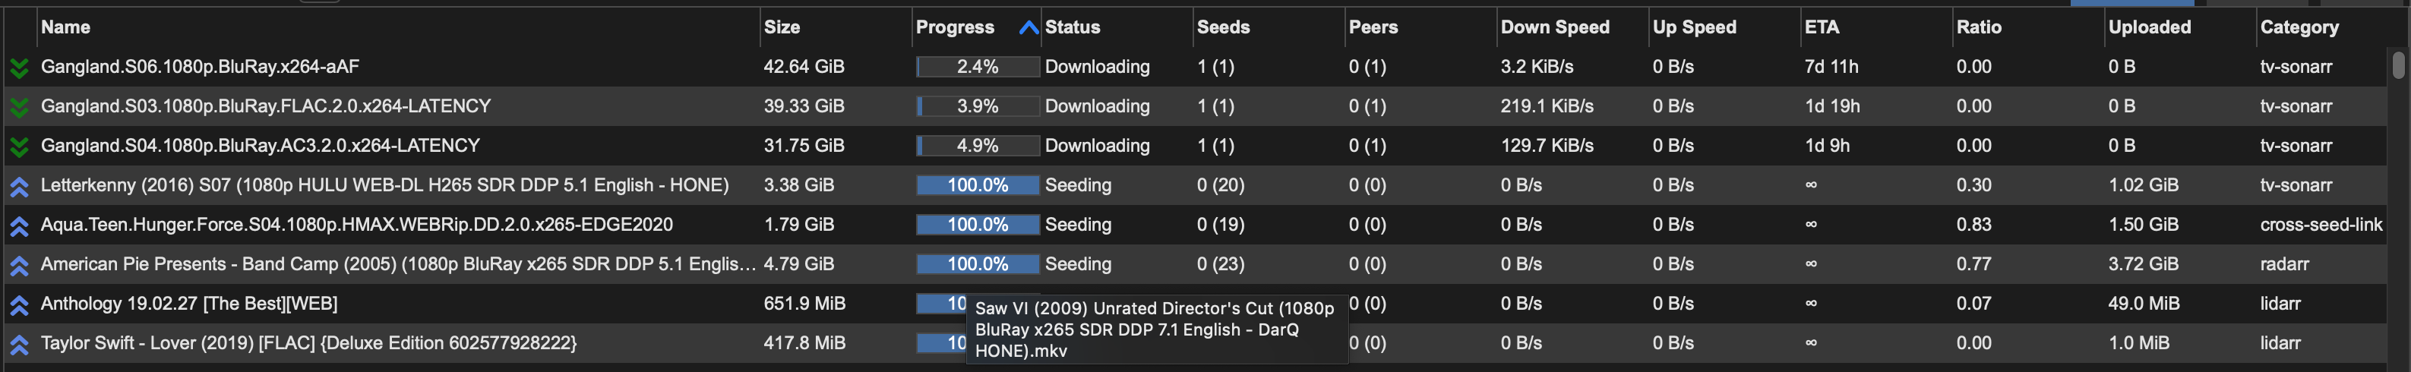Screen dimensions: 2411x372
Task: Sort torrents by Name column header
Action: point(65,27)
